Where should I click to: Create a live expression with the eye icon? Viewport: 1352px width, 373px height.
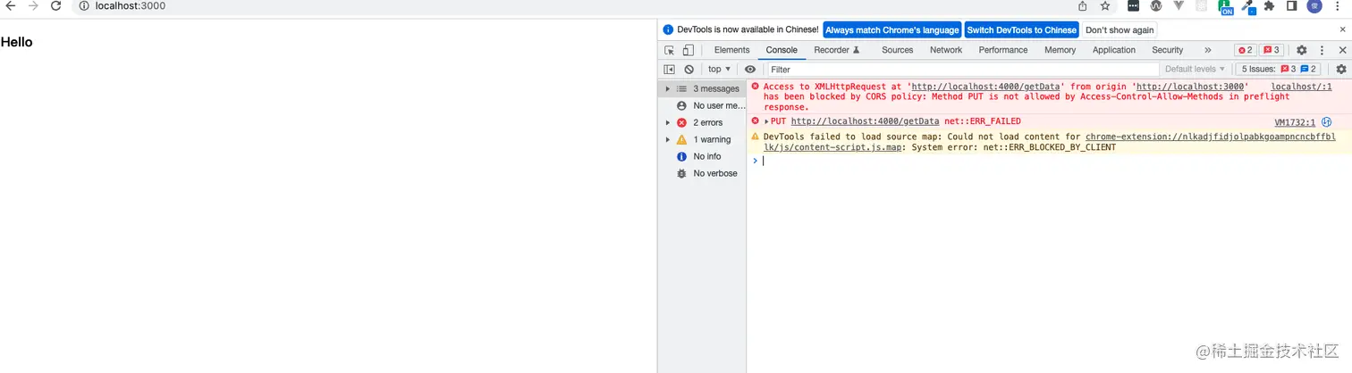[750, 69]
